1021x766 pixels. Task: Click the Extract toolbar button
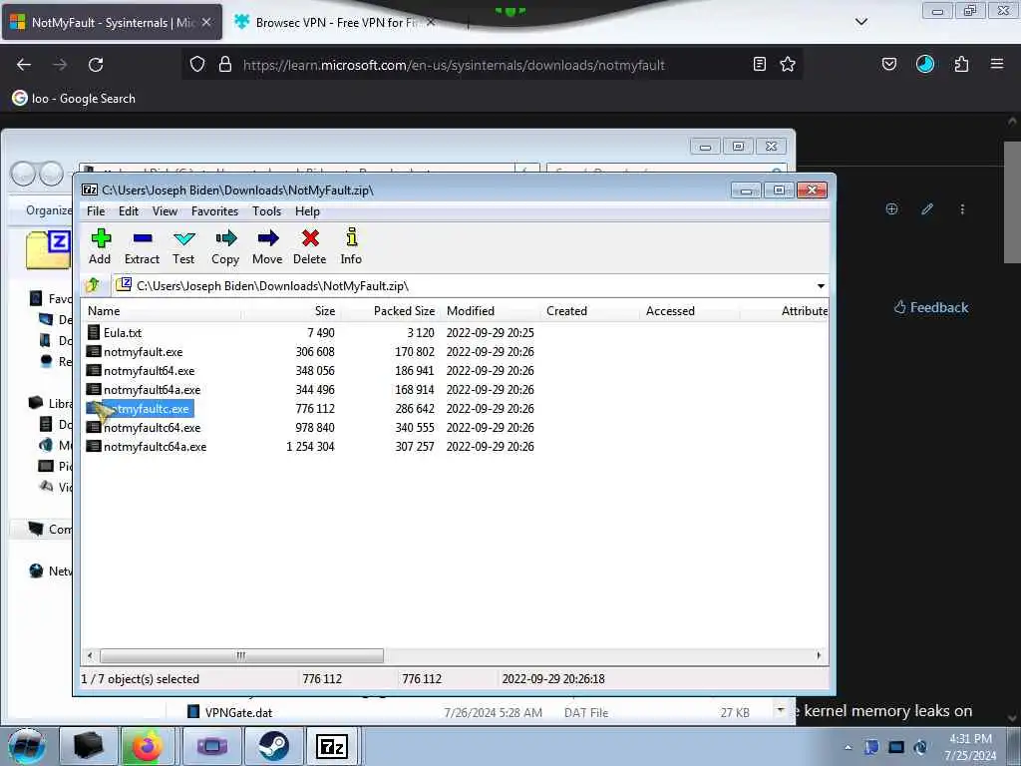tap(142, 246)
